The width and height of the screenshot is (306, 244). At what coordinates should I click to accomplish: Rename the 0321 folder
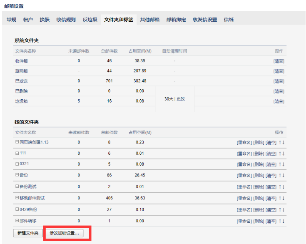click(244, 165)
